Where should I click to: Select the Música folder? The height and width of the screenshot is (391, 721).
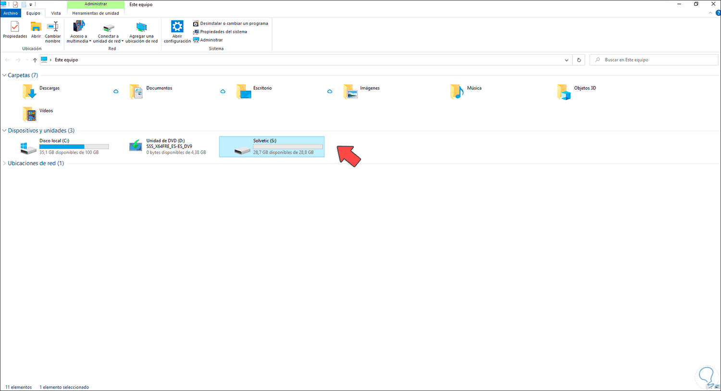coord(466,91)
